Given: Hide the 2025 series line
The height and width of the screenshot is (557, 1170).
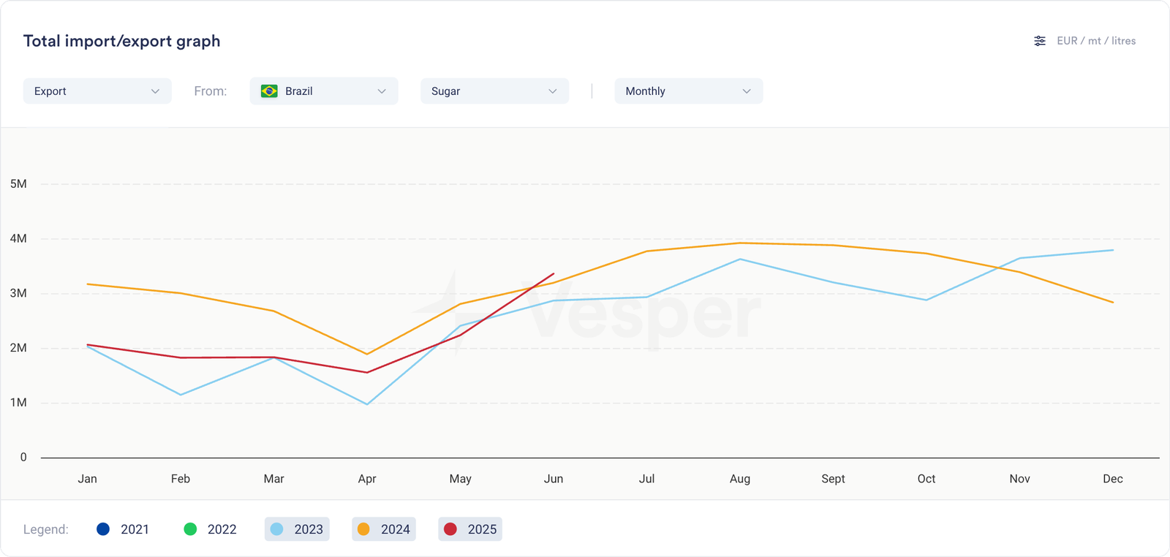Looking at the screenshot, I should pyautogui.click(x=470, y=529).
